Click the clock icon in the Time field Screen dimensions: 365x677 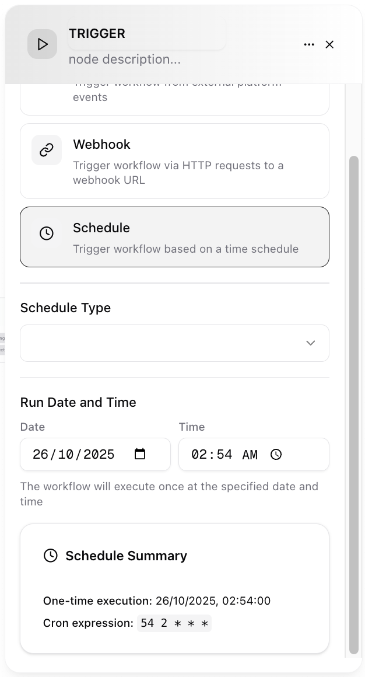click(276, 453)
